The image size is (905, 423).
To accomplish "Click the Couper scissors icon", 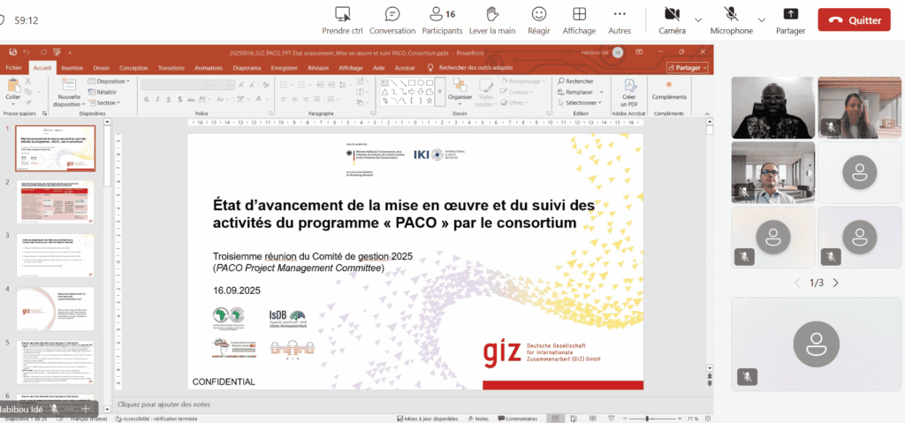I will (x=27, y=82).
